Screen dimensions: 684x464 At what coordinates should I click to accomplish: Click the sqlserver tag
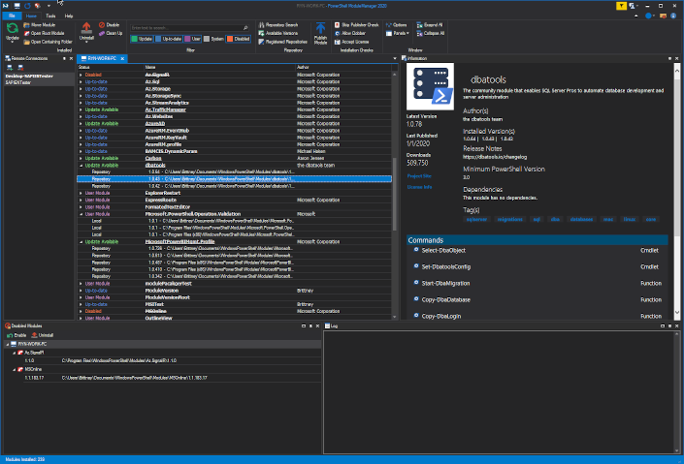pos(476,220)
